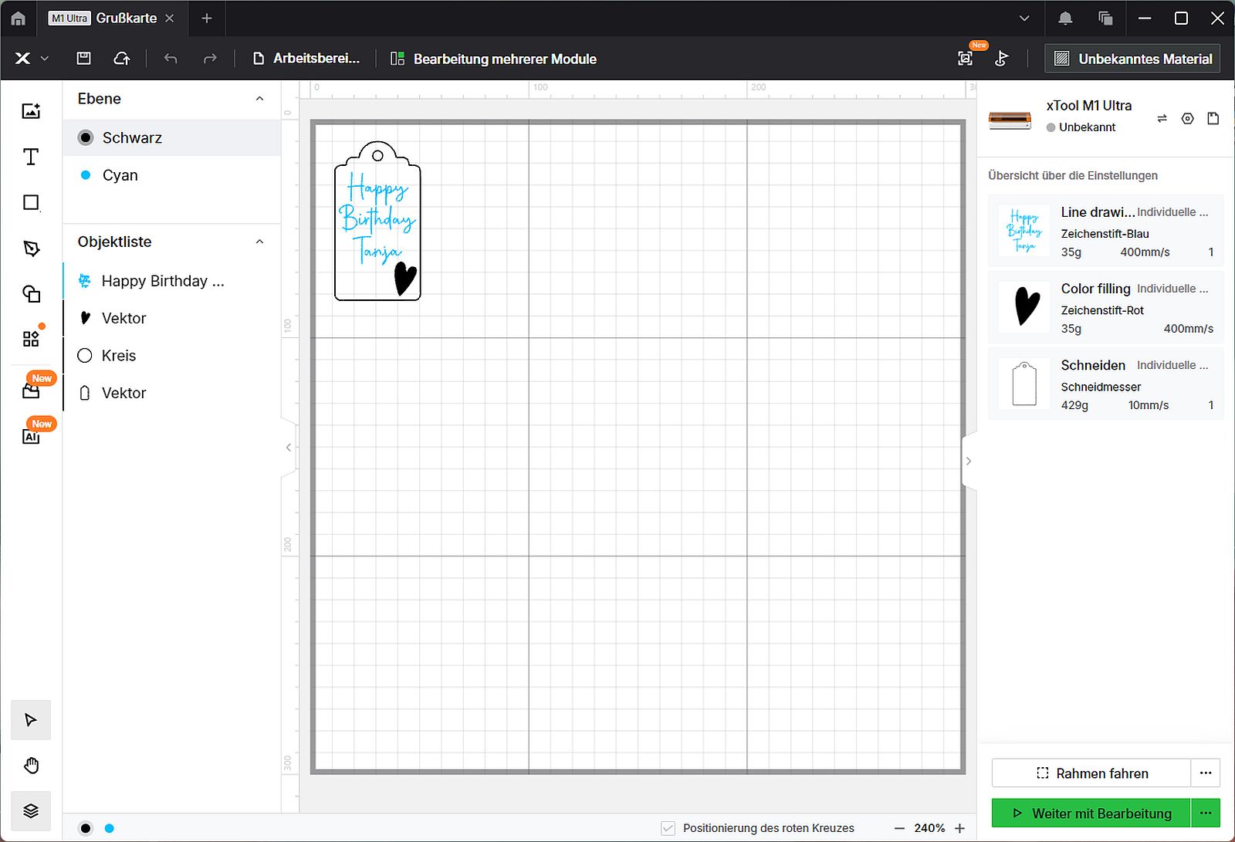Click Weiter mit Bearbeitung button
The width and height of the screenshot is (1235, 842).
tap(1091, 813)
